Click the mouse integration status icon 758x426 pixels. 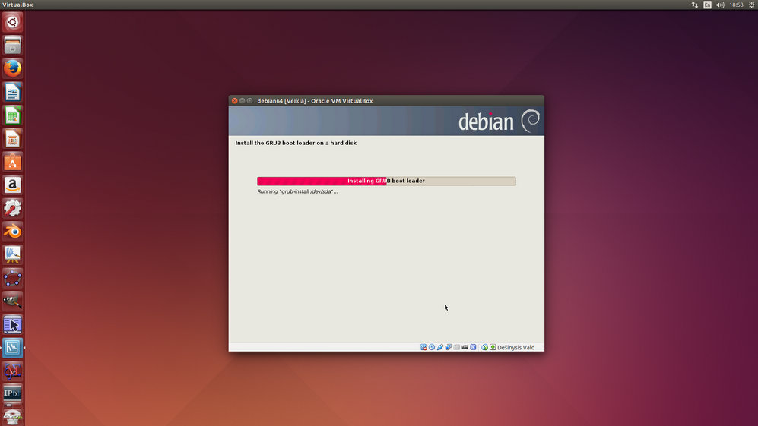pos(484,347)
